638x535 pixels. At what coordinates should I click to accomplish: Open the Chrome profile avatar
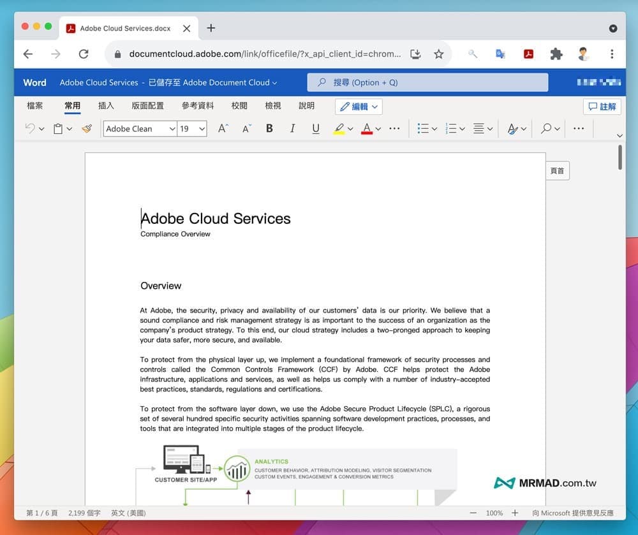(x=584, y=54)
